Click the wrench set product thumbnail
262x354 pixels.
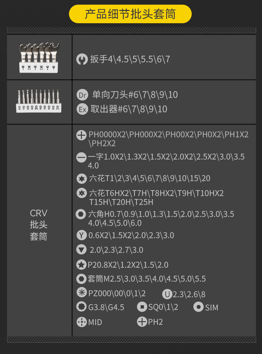[x=39, y=58]
